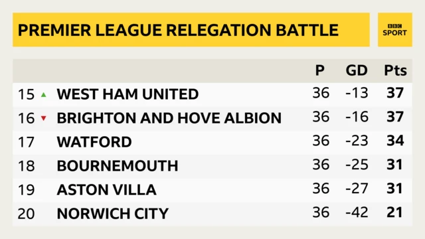This screenshot has height=239, width=425.
Task: Click Watford's 34 points value
Action: (395, 141)
